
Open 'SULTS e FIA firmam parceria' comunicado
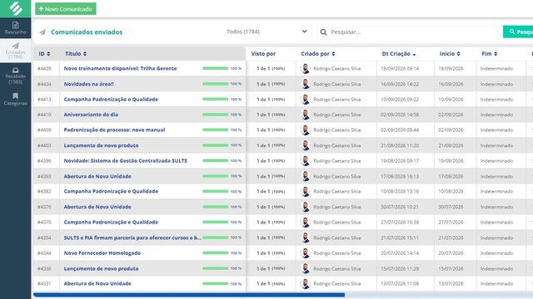(x=132, y=238)
